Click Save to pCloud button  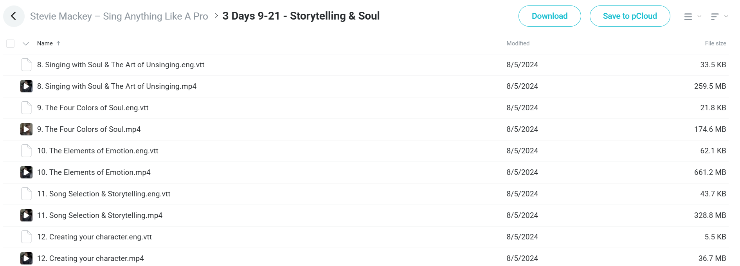pos(630,16)
